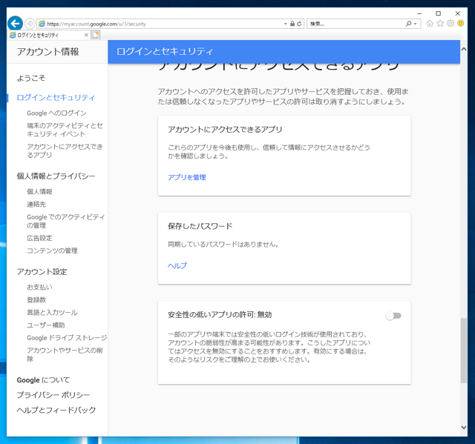The width and height of the screenshot is (475, 444).
Task: Click the アカウントにアクセスできるアプリ card heading
Action: click(x=225, y=130)
